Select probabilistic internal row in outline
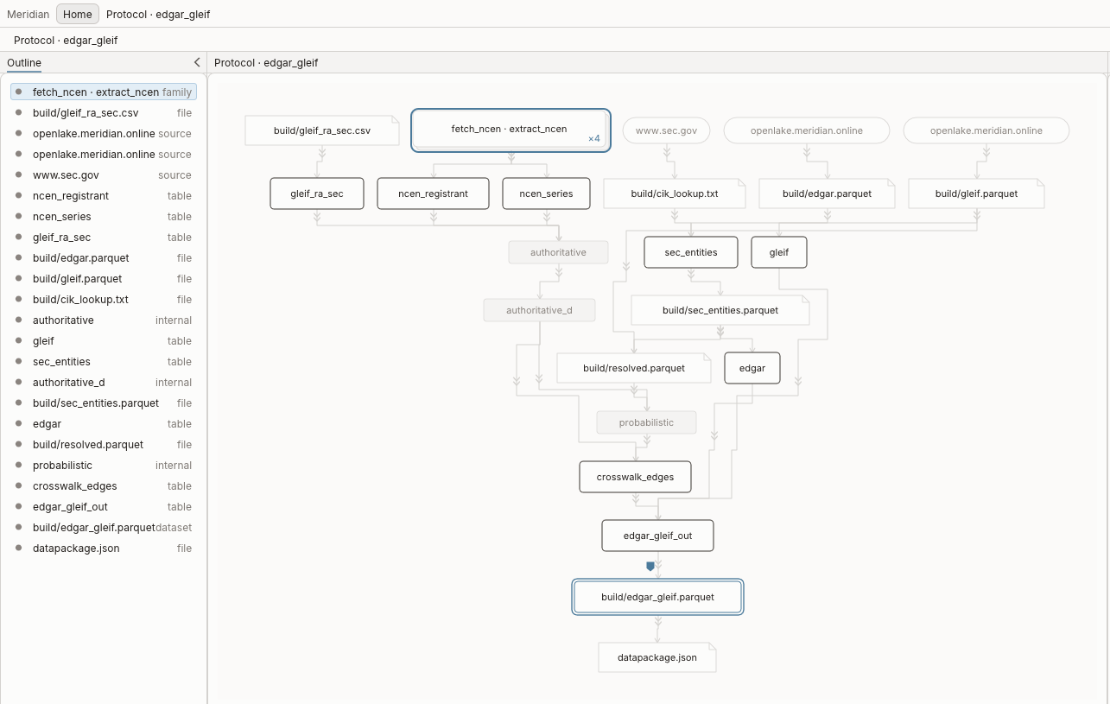This screenshot has height=704, width=1110. 104,466
